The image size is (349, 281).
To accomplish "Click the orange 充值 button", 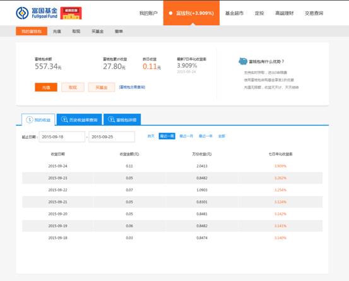I will [x=46, y=87].
